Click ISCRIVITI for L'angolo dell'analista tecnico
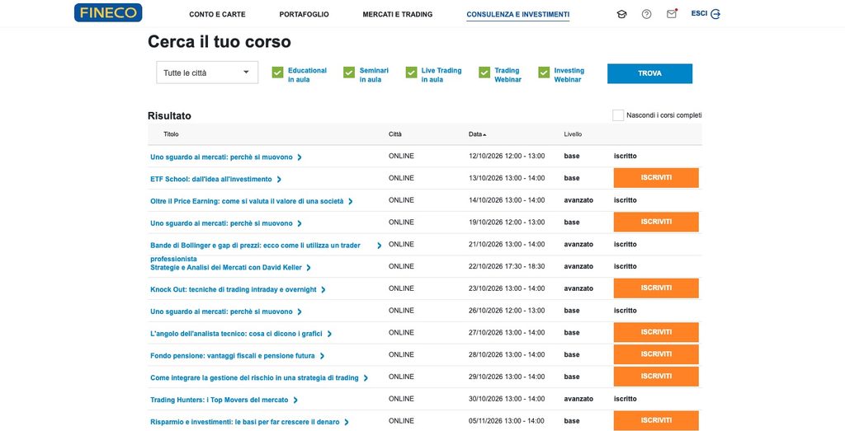This screenshot has width=845, height=431. (656, 332)
